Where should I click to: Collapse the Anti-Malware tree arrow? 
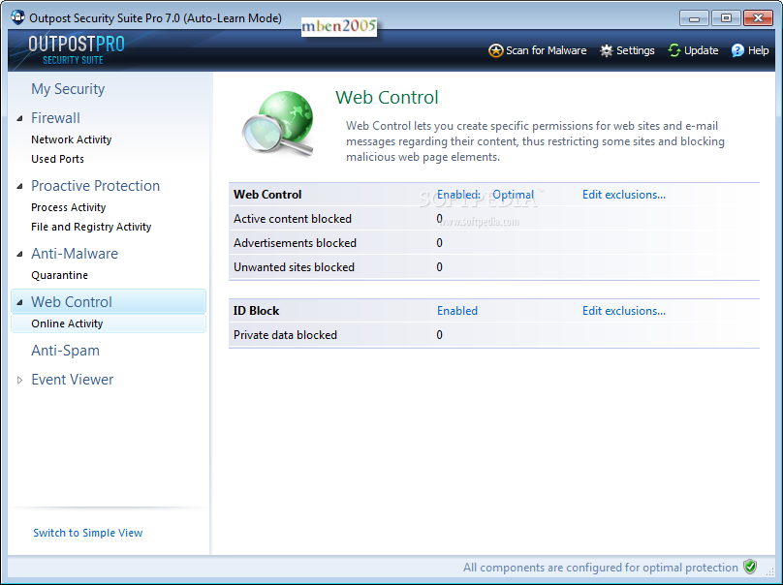click(20, 254)
